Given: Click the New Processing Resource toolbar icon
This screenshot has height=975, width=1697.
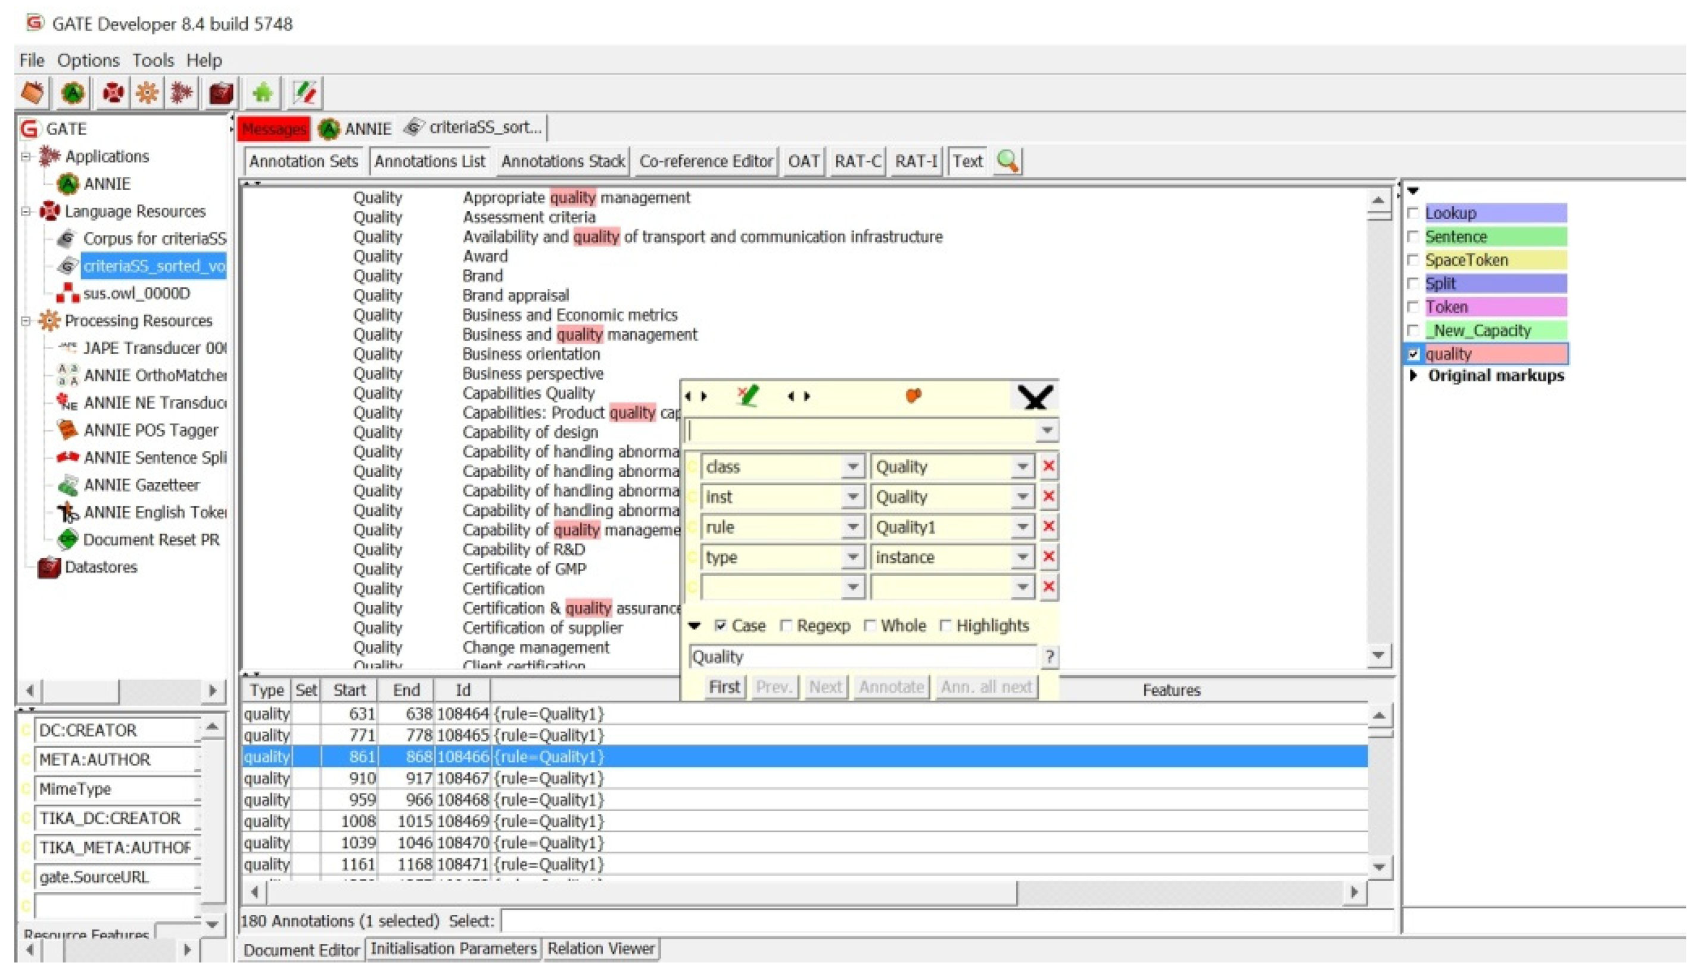Looking at the screenshot, I should (147, 92).
